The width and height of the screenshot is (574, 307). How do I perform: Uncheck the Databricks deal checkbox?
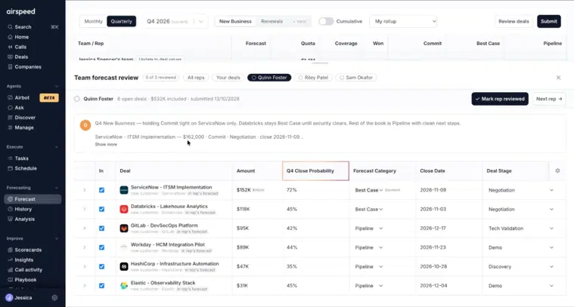[101, 209]
